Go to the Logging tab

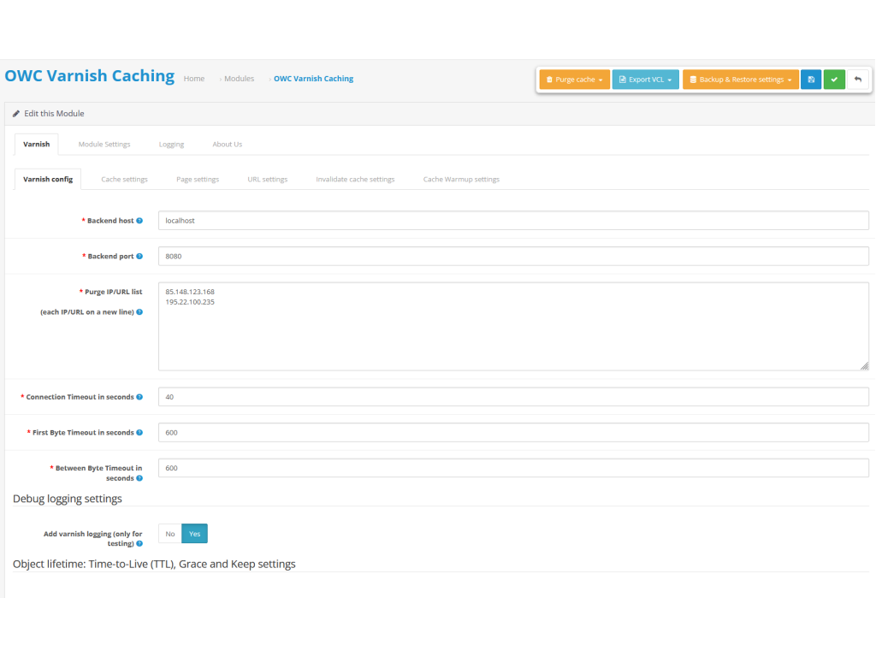point(171,145)
